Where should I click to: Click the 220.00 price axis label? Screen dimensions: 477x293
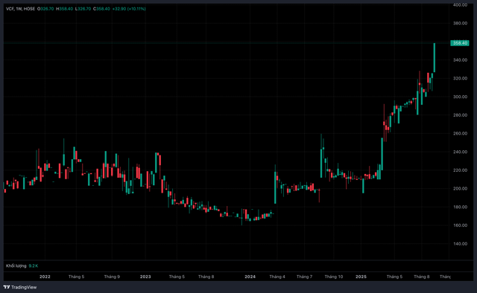[x=460, y=170]
